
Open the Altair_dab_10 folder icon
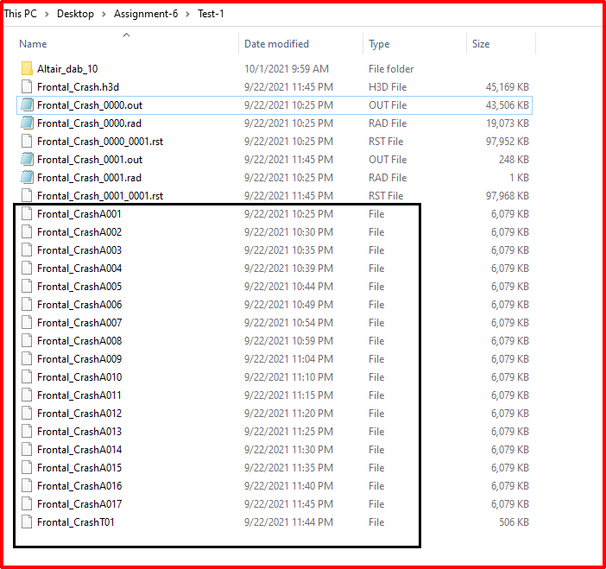click(27, 68)
